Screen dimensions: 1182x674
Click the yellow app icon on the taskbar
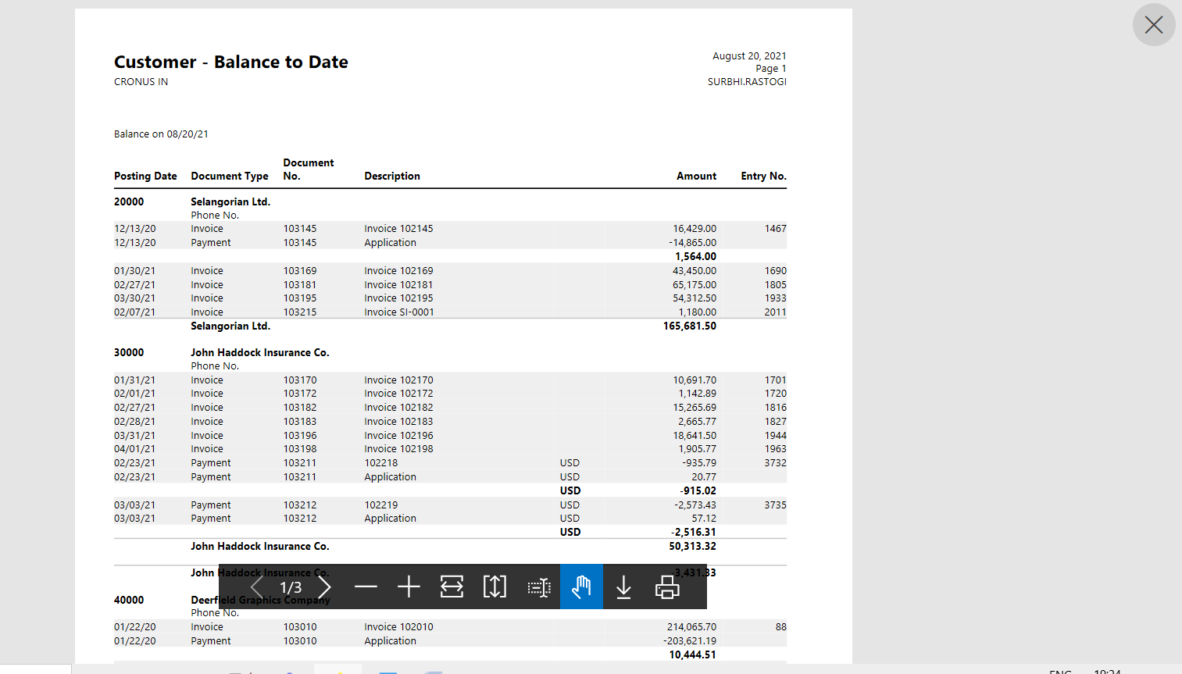(x=340, y=672)
